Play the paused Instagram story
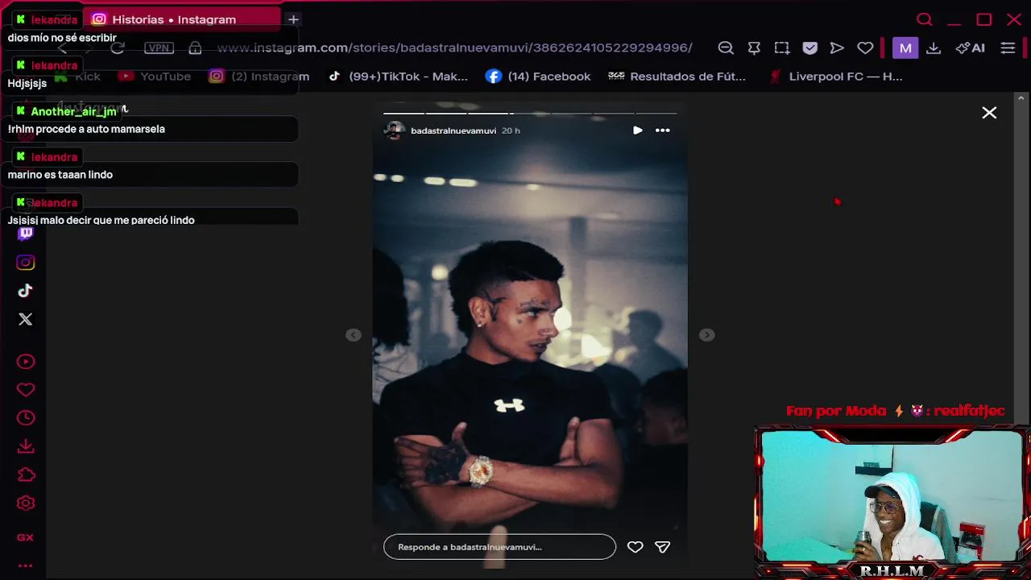This screenshot has height=580, width=1031. (x=637, y=130)
